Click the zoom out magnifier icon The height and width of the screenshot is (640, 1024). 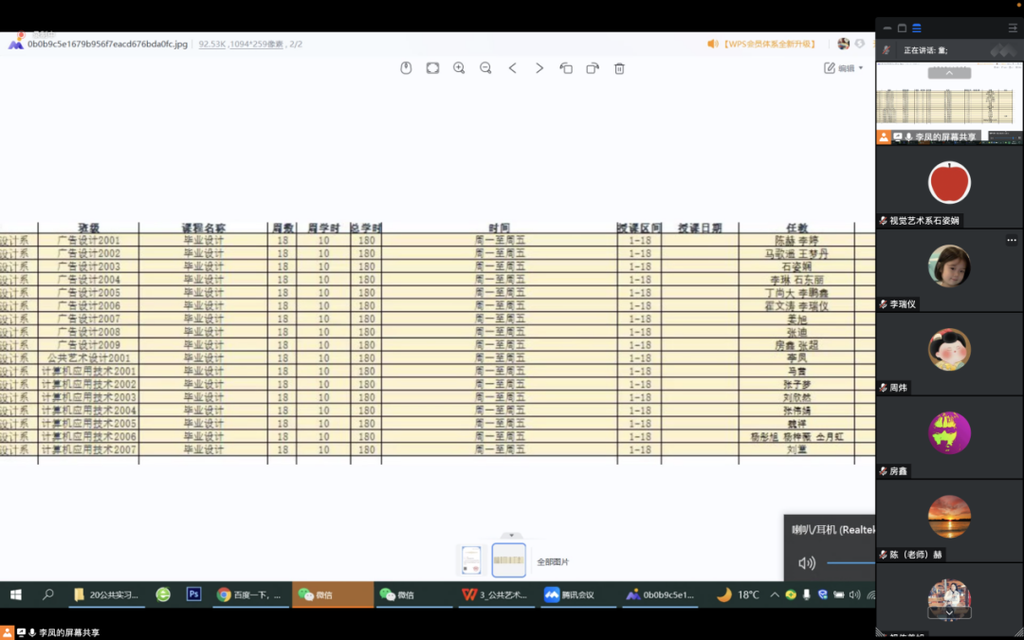pyautogui.click(x=485, y=68)
